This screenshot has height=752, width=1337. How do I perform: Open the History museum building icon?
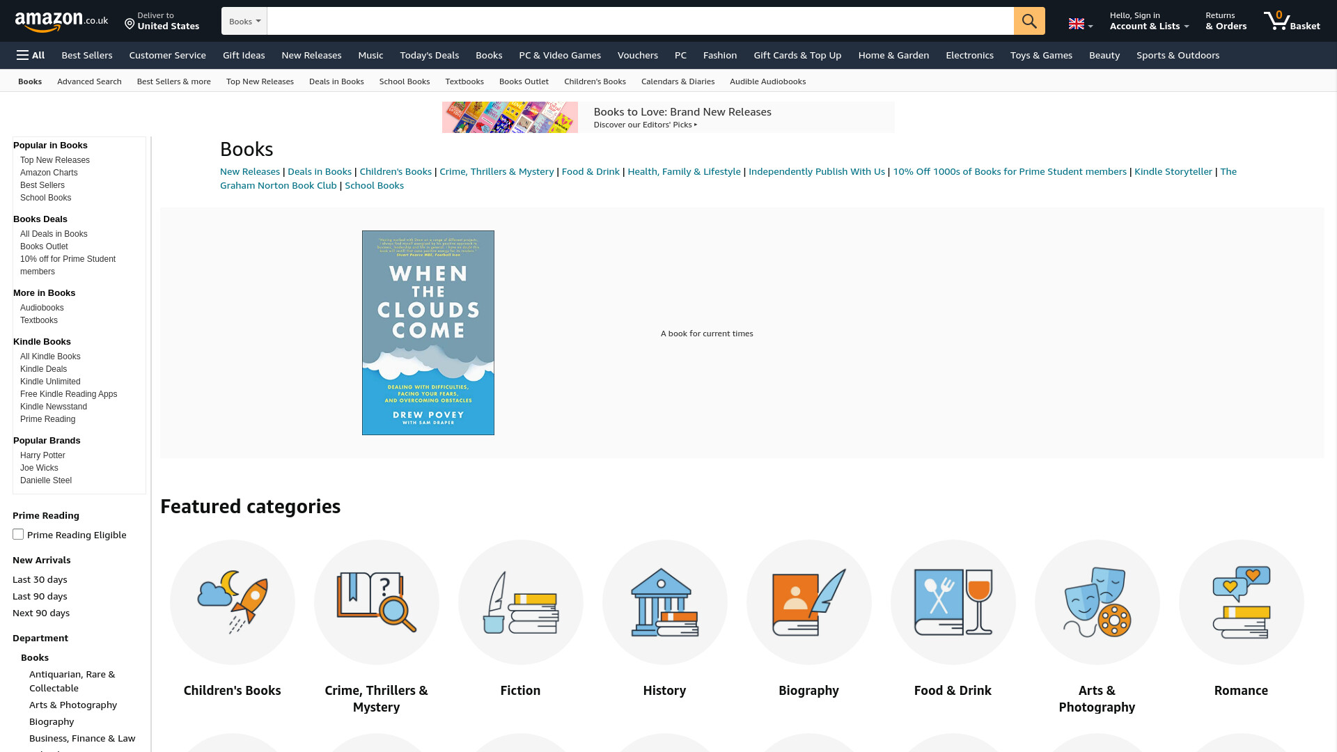(x=665, y=602)
